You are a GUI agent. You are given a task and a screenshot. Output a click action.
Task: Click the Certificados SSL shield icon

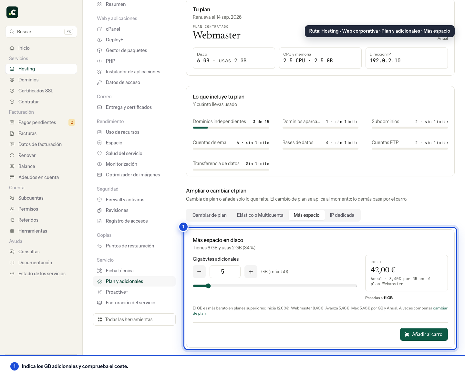tap(12, 91)
